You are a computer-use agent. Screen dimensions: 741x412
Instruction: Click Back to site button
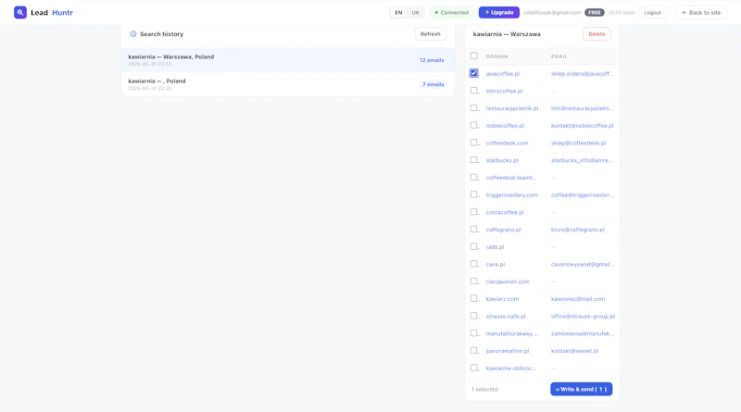(701, 13)
